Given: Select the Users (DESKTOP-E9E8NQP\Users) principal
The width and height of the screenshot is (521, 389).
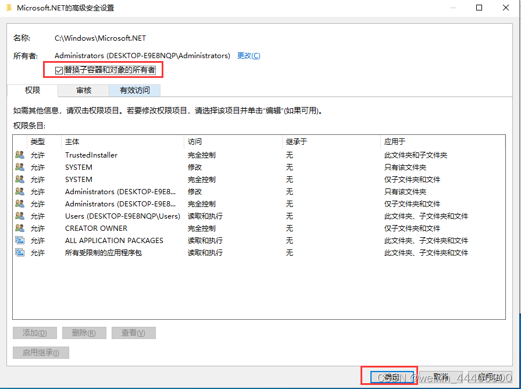Looking at the screenshot, I should point(122,216).
